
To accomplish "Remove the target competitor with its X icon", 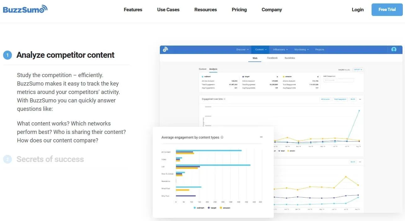I will tap(277, 76).
